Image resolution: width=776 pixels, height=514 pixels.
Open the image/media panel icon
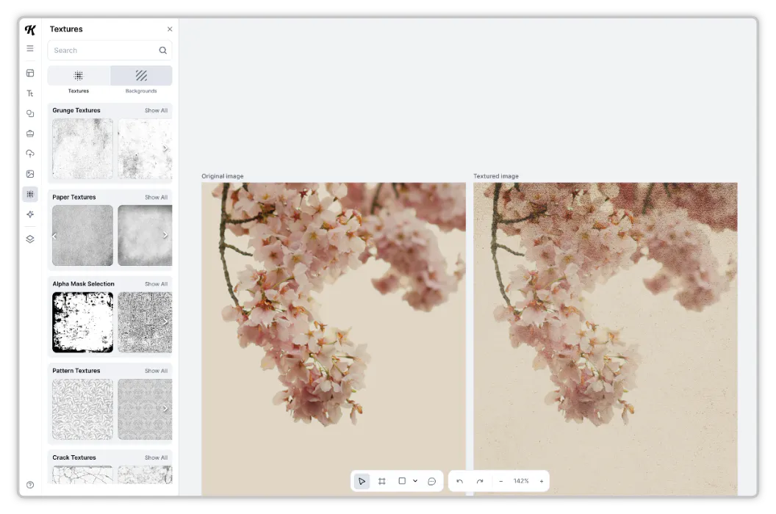[30, 174]
